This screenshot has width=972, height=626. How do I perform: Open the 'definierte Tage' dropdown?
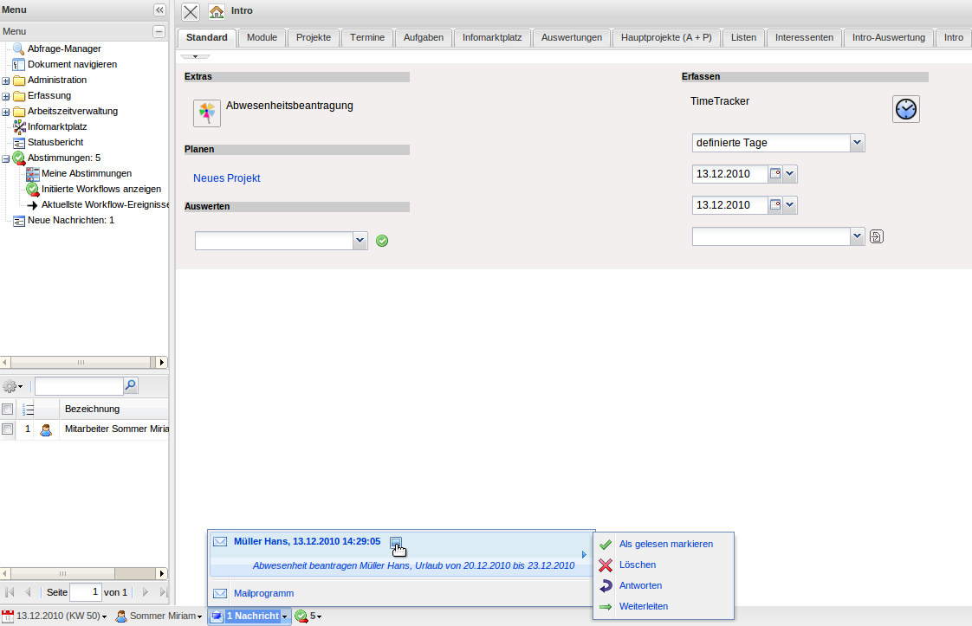pos(857,143)
